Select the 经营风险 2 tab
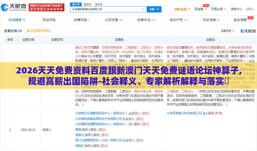 (81, 20)
